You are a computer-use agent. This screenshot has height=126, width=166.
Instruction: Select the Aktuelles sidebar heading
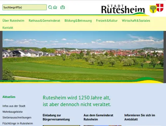(9, 97)
